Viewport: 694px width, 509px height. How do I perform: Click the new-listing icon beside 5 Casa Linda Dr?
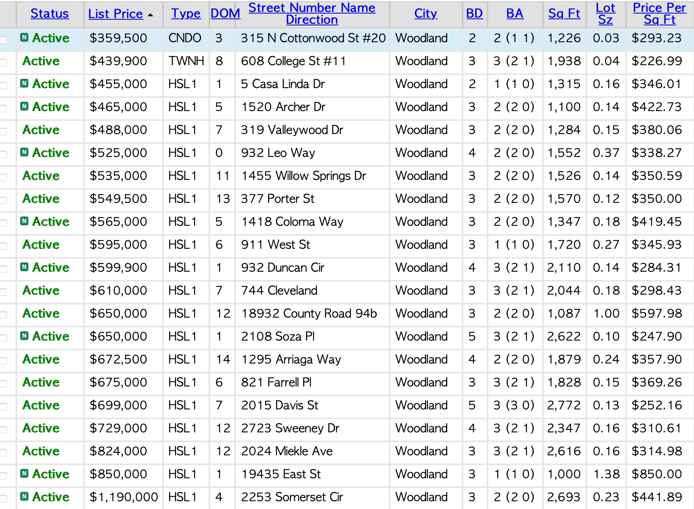coord(25,84)
